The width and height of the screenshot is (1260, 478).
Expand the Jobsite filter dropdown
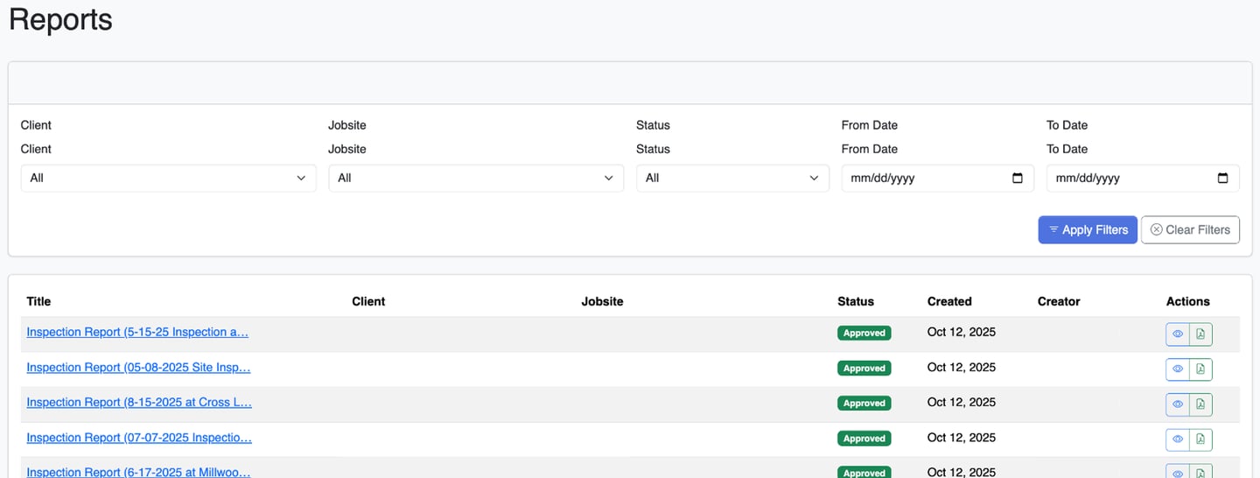(476, 178)
